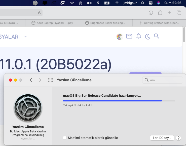
Task: Show all preferences grid icon
Action: tap(50, 80)
